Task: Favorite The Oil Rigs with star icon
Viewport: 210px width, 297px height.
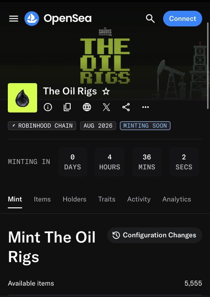Action: [106, 91]
